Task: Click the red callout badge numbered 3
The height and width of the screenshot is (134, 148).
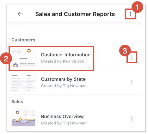Action: tap(125, 51)
